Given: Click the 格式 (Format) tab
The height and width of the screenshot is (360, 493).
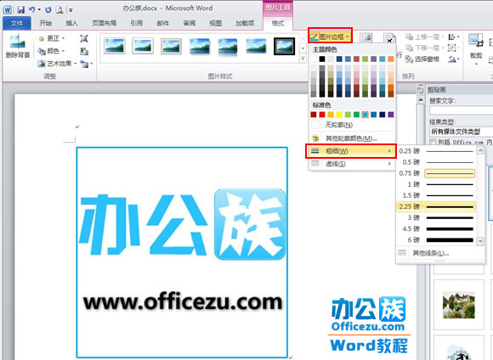Looking at the screenshot, I should pyautogui.click(x=278, y=23).
